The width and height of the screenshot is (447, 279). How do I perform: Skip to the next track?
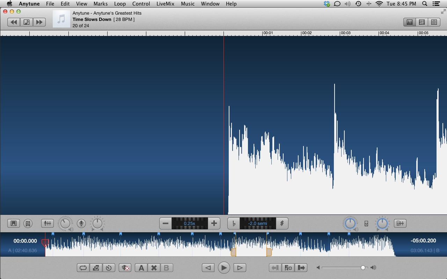[x=39, y=22]
